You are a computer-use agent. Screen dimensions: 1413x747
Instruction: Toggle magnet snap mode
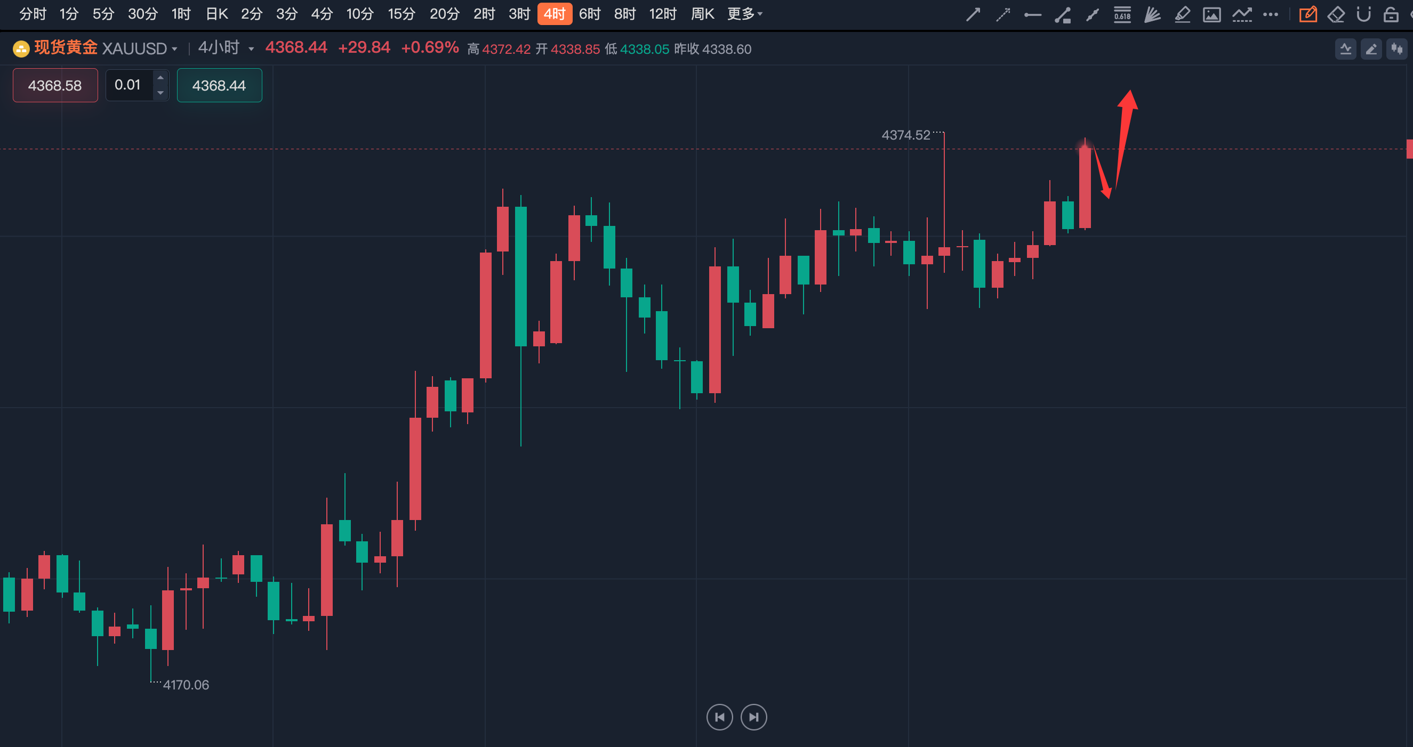1363,14
